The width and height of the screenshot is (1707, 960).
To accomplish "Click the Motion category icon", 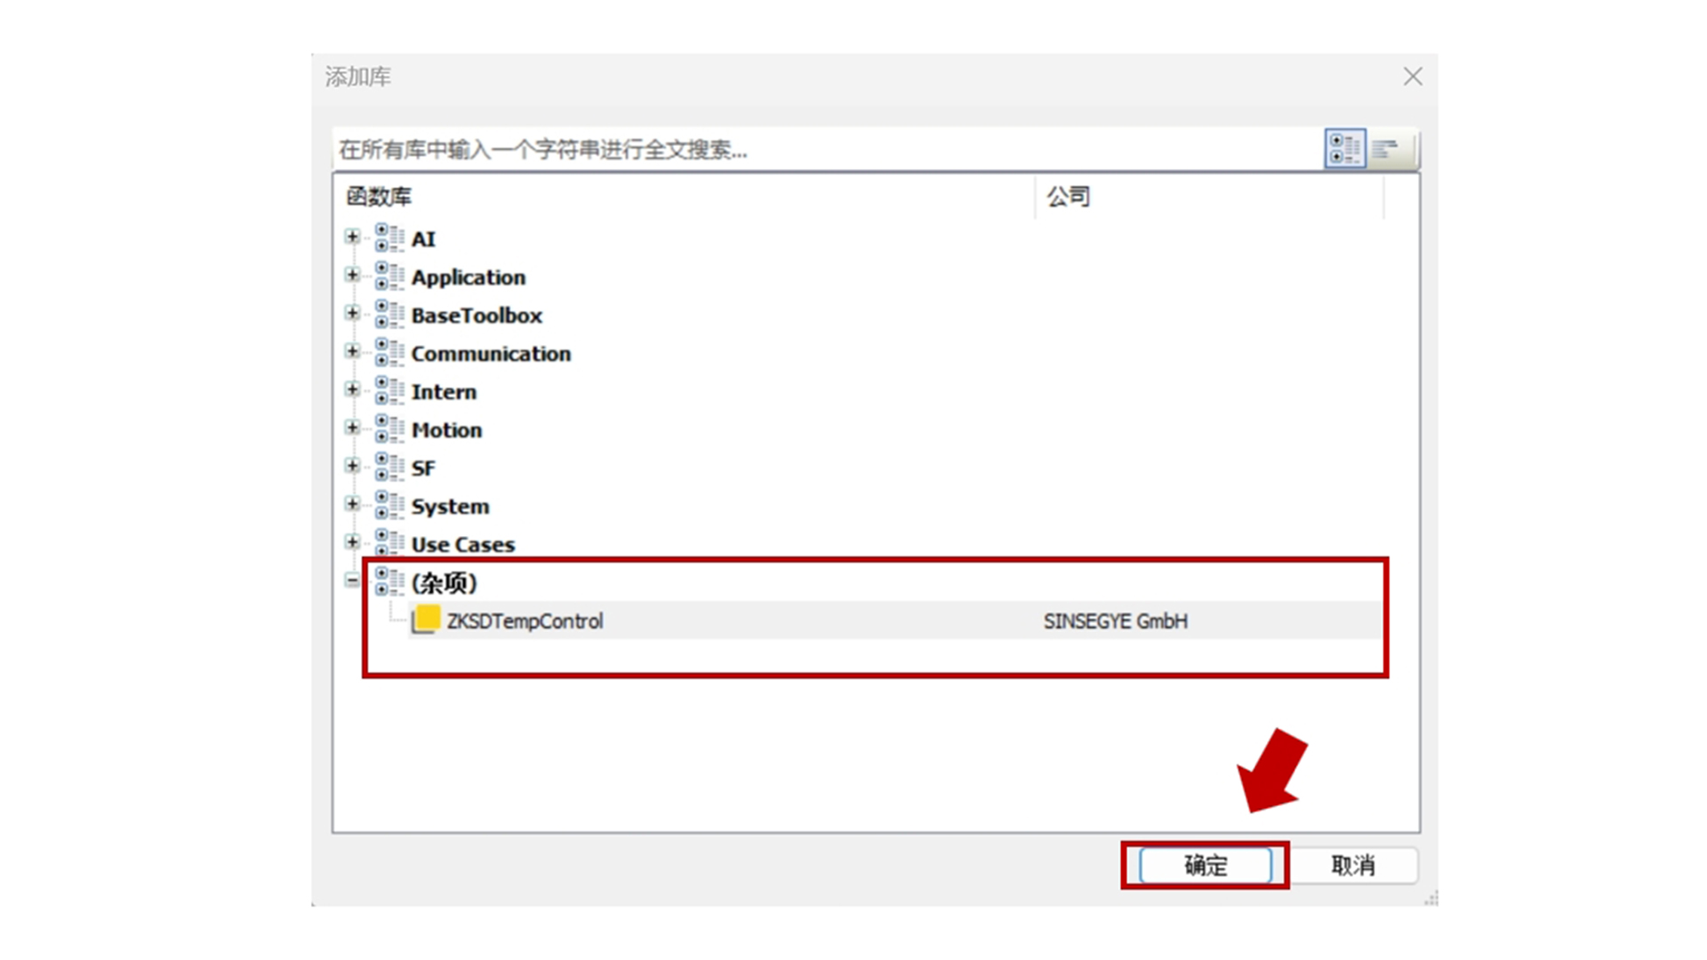I will tap(389, 429).
